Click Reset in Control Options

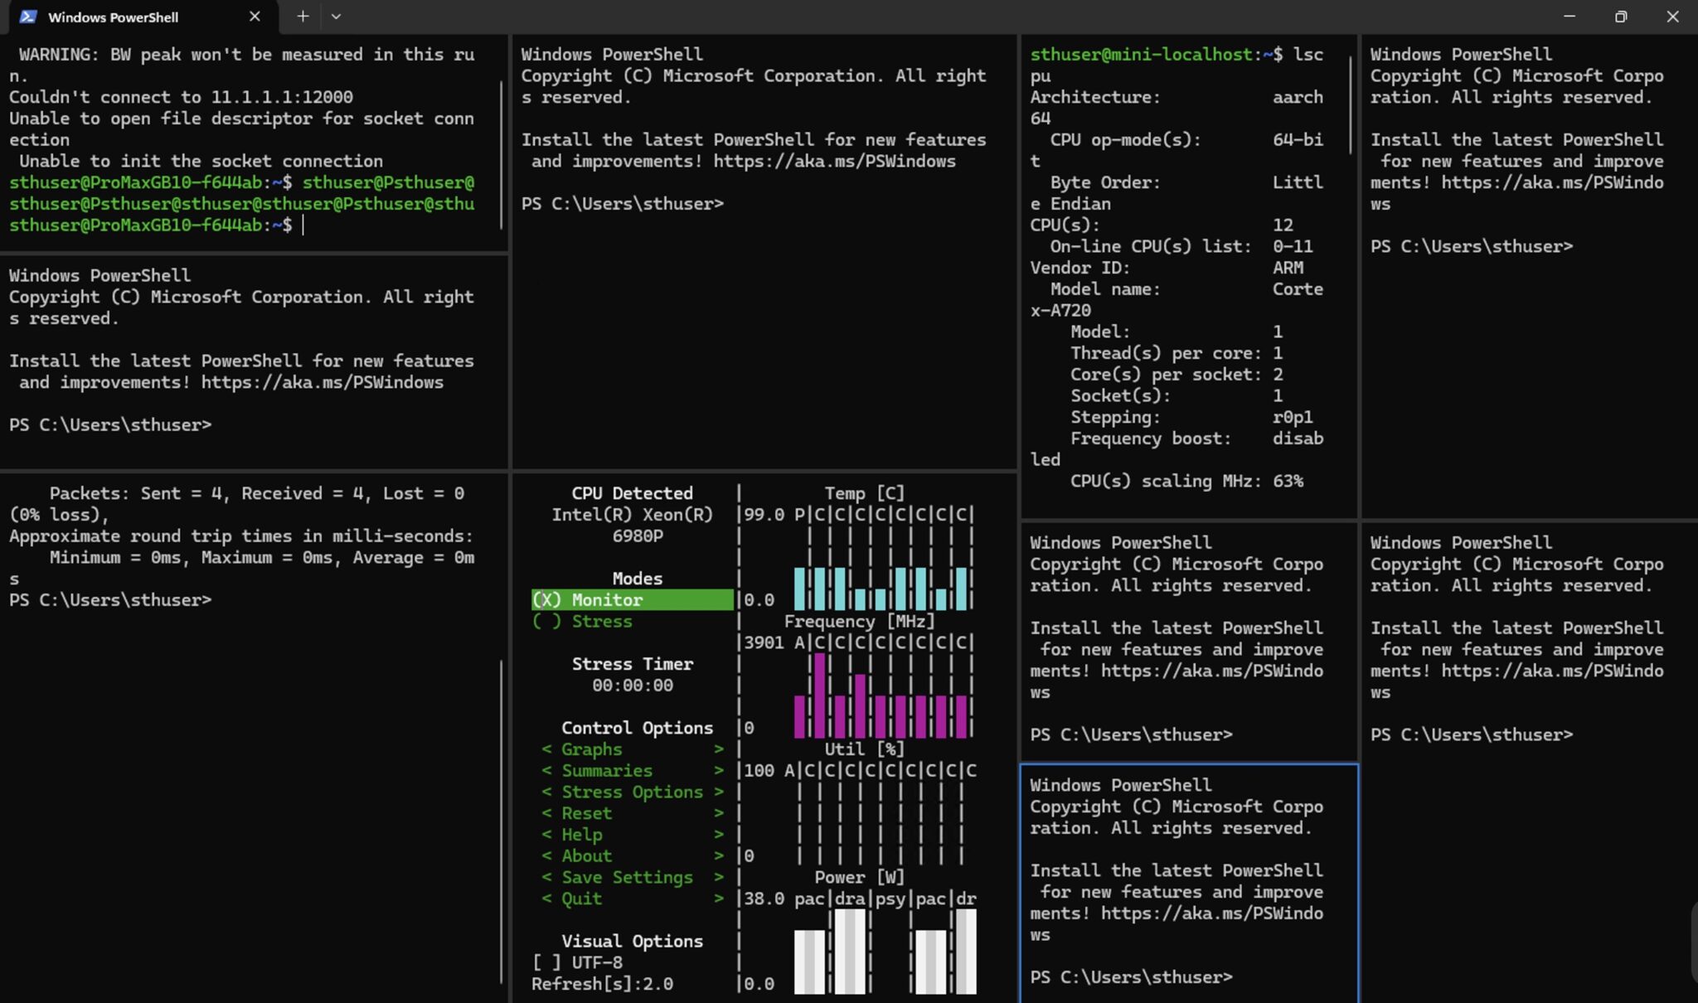coord(586,813)
